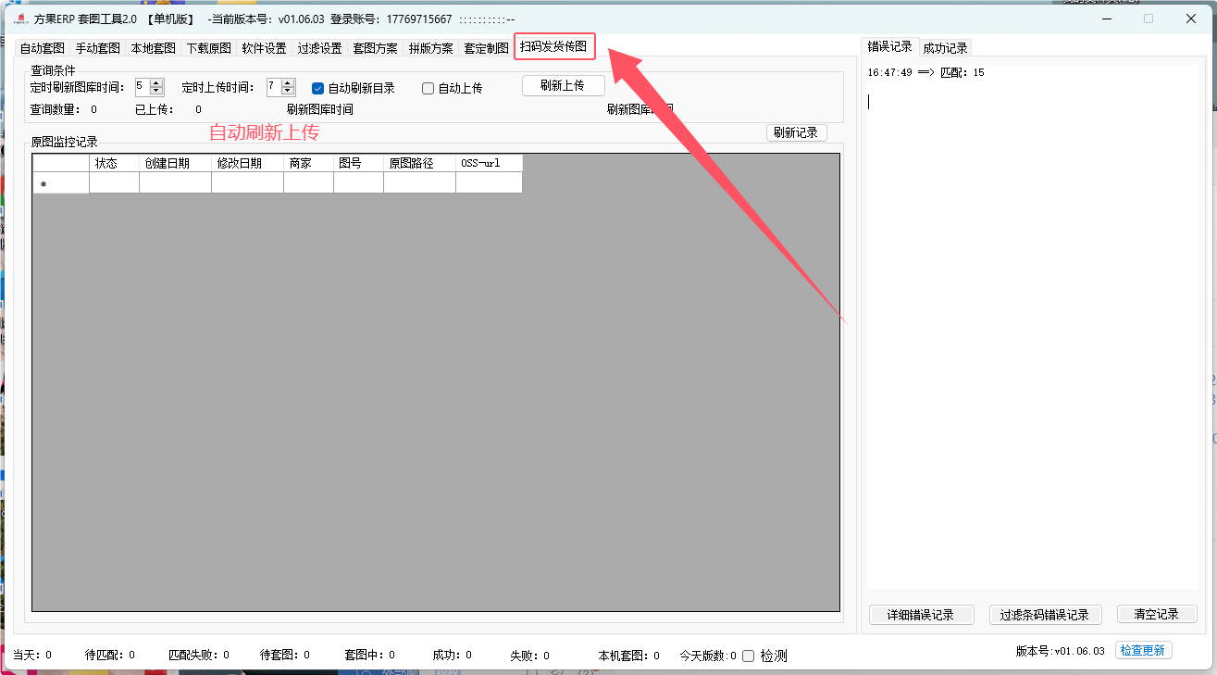Click the 原图路径 column header

coord(419,163)
